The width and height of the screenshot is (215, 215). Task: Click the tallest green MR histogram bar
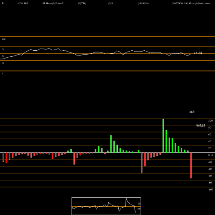[x=163, y=136]
